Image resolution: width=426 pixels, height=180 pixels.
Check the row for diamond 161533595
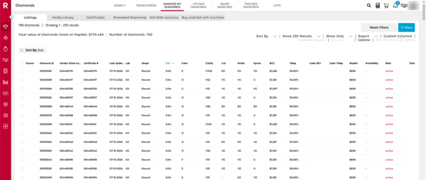22,71
